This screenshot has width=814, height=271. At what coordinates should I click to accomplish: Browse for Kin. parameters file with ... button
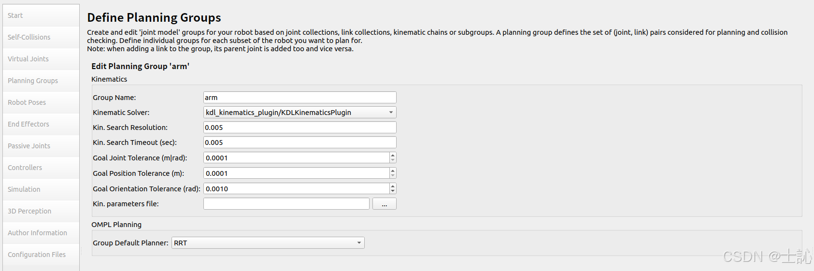pos(384,204)
